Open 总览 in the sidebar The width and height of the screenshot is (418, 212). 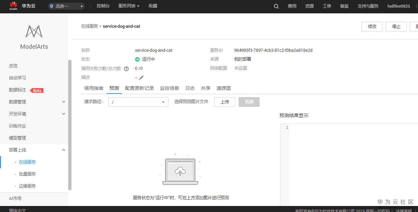pos(13,66)
